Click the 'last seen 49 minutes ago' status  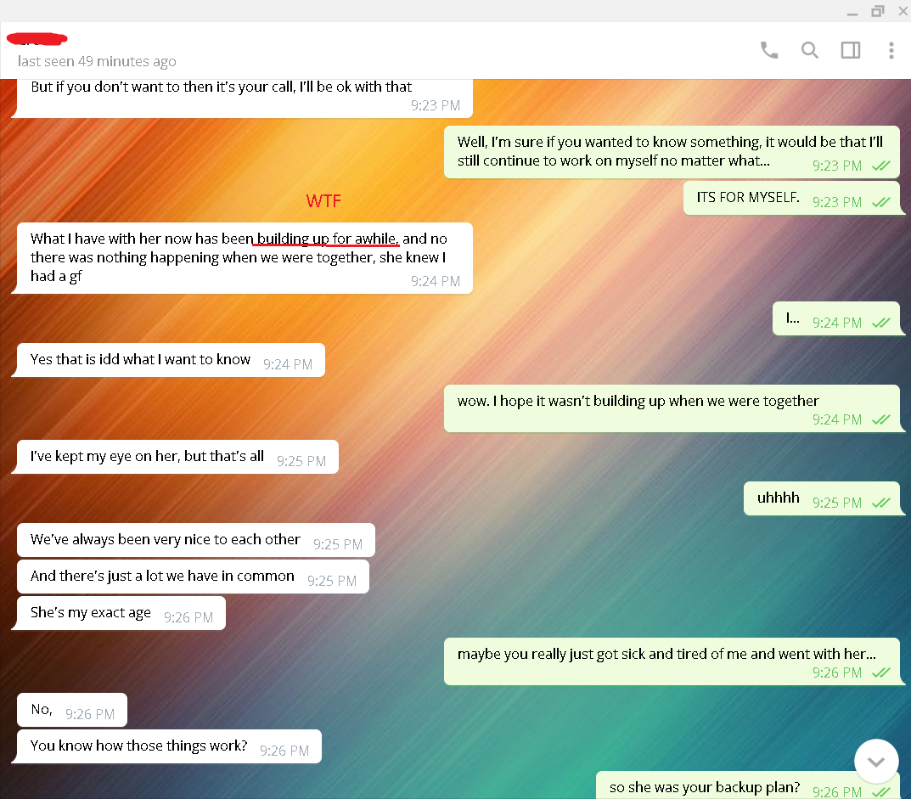pos(97,62)
